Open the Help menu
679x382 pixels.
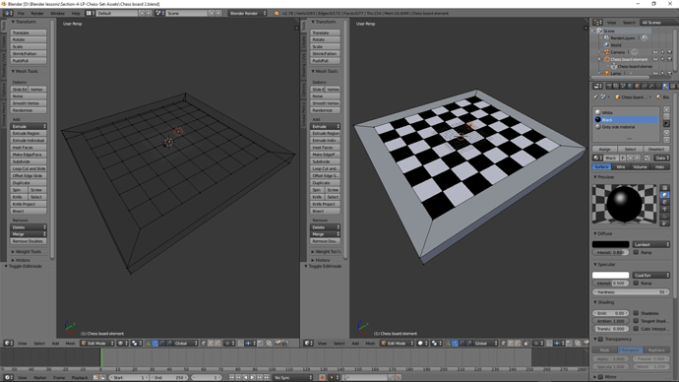pyautogui.click(x=76, y=14)
